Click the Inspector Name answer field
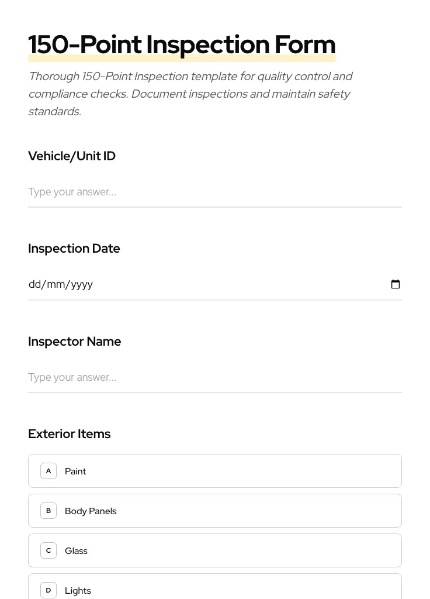This screenshot has height=599, width=430. coord(214,377)
